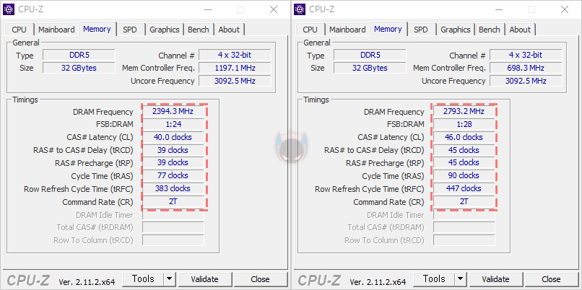Click Validate button in right window

(x=496, y=279)
